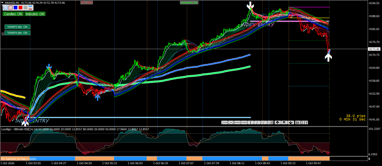Toggle the smoothie ON label button
Viewport: 382px width, 166px height.
(x=189, y=2)
